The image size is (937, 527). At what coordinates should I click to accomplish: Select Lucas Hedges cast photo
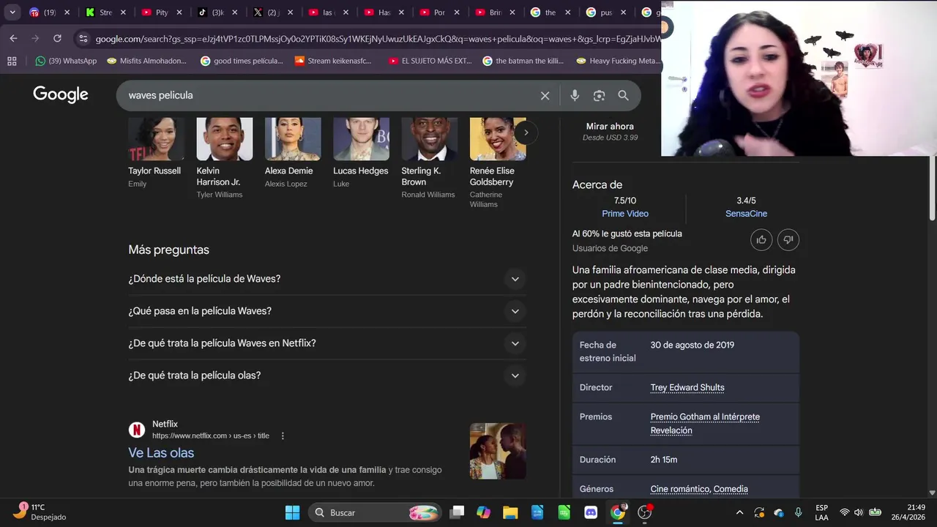click(x=361, y=139)
